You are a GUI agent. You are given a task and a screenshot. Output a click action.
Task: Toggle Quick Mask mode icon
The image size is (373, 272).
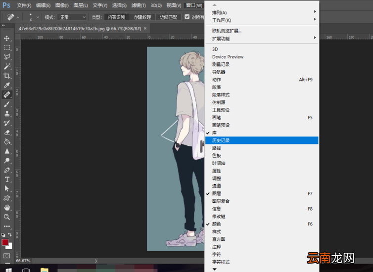(x=6, y=256)
